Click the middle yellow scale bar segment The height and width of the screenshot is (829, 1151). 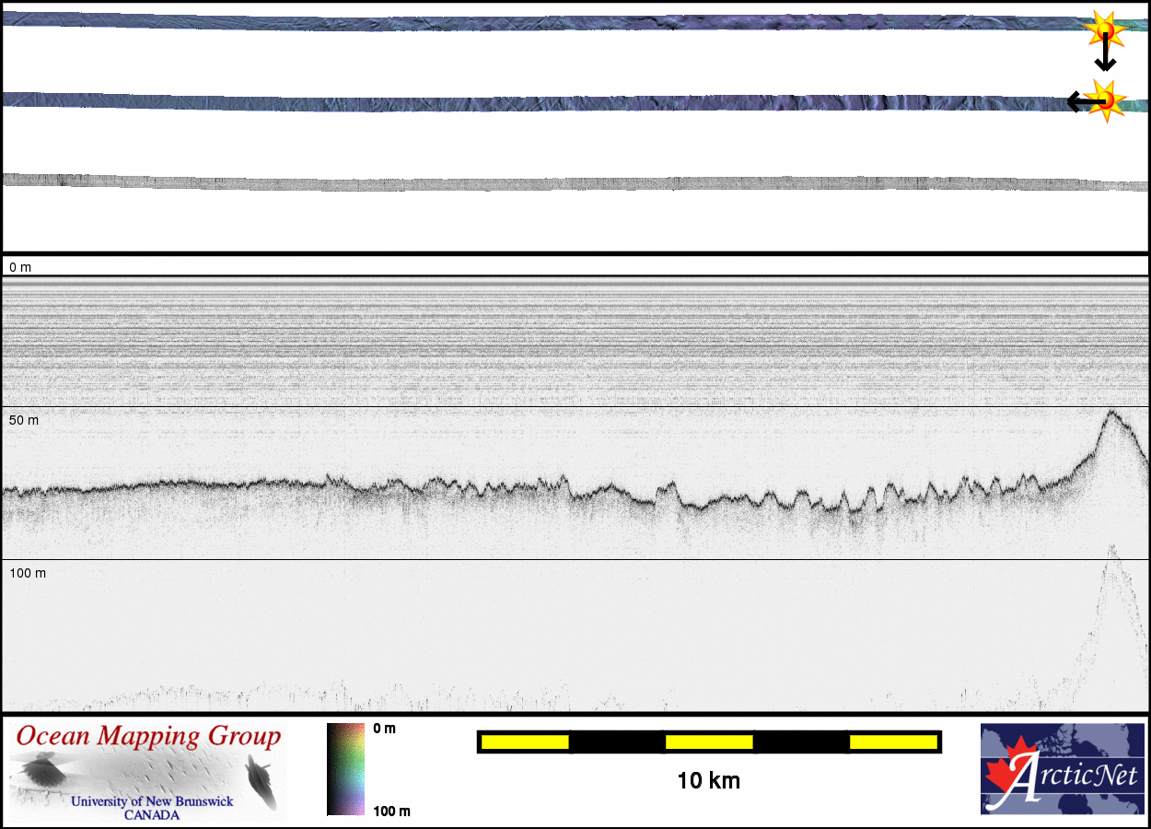709,741
